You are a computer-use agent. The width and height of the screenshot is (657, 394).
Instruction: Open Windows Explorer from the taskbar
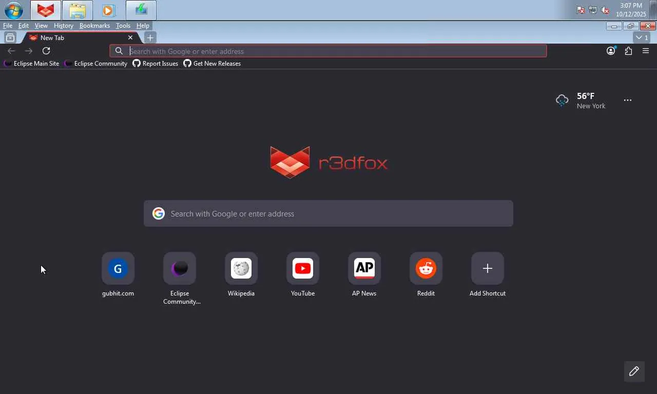[78, 10]
